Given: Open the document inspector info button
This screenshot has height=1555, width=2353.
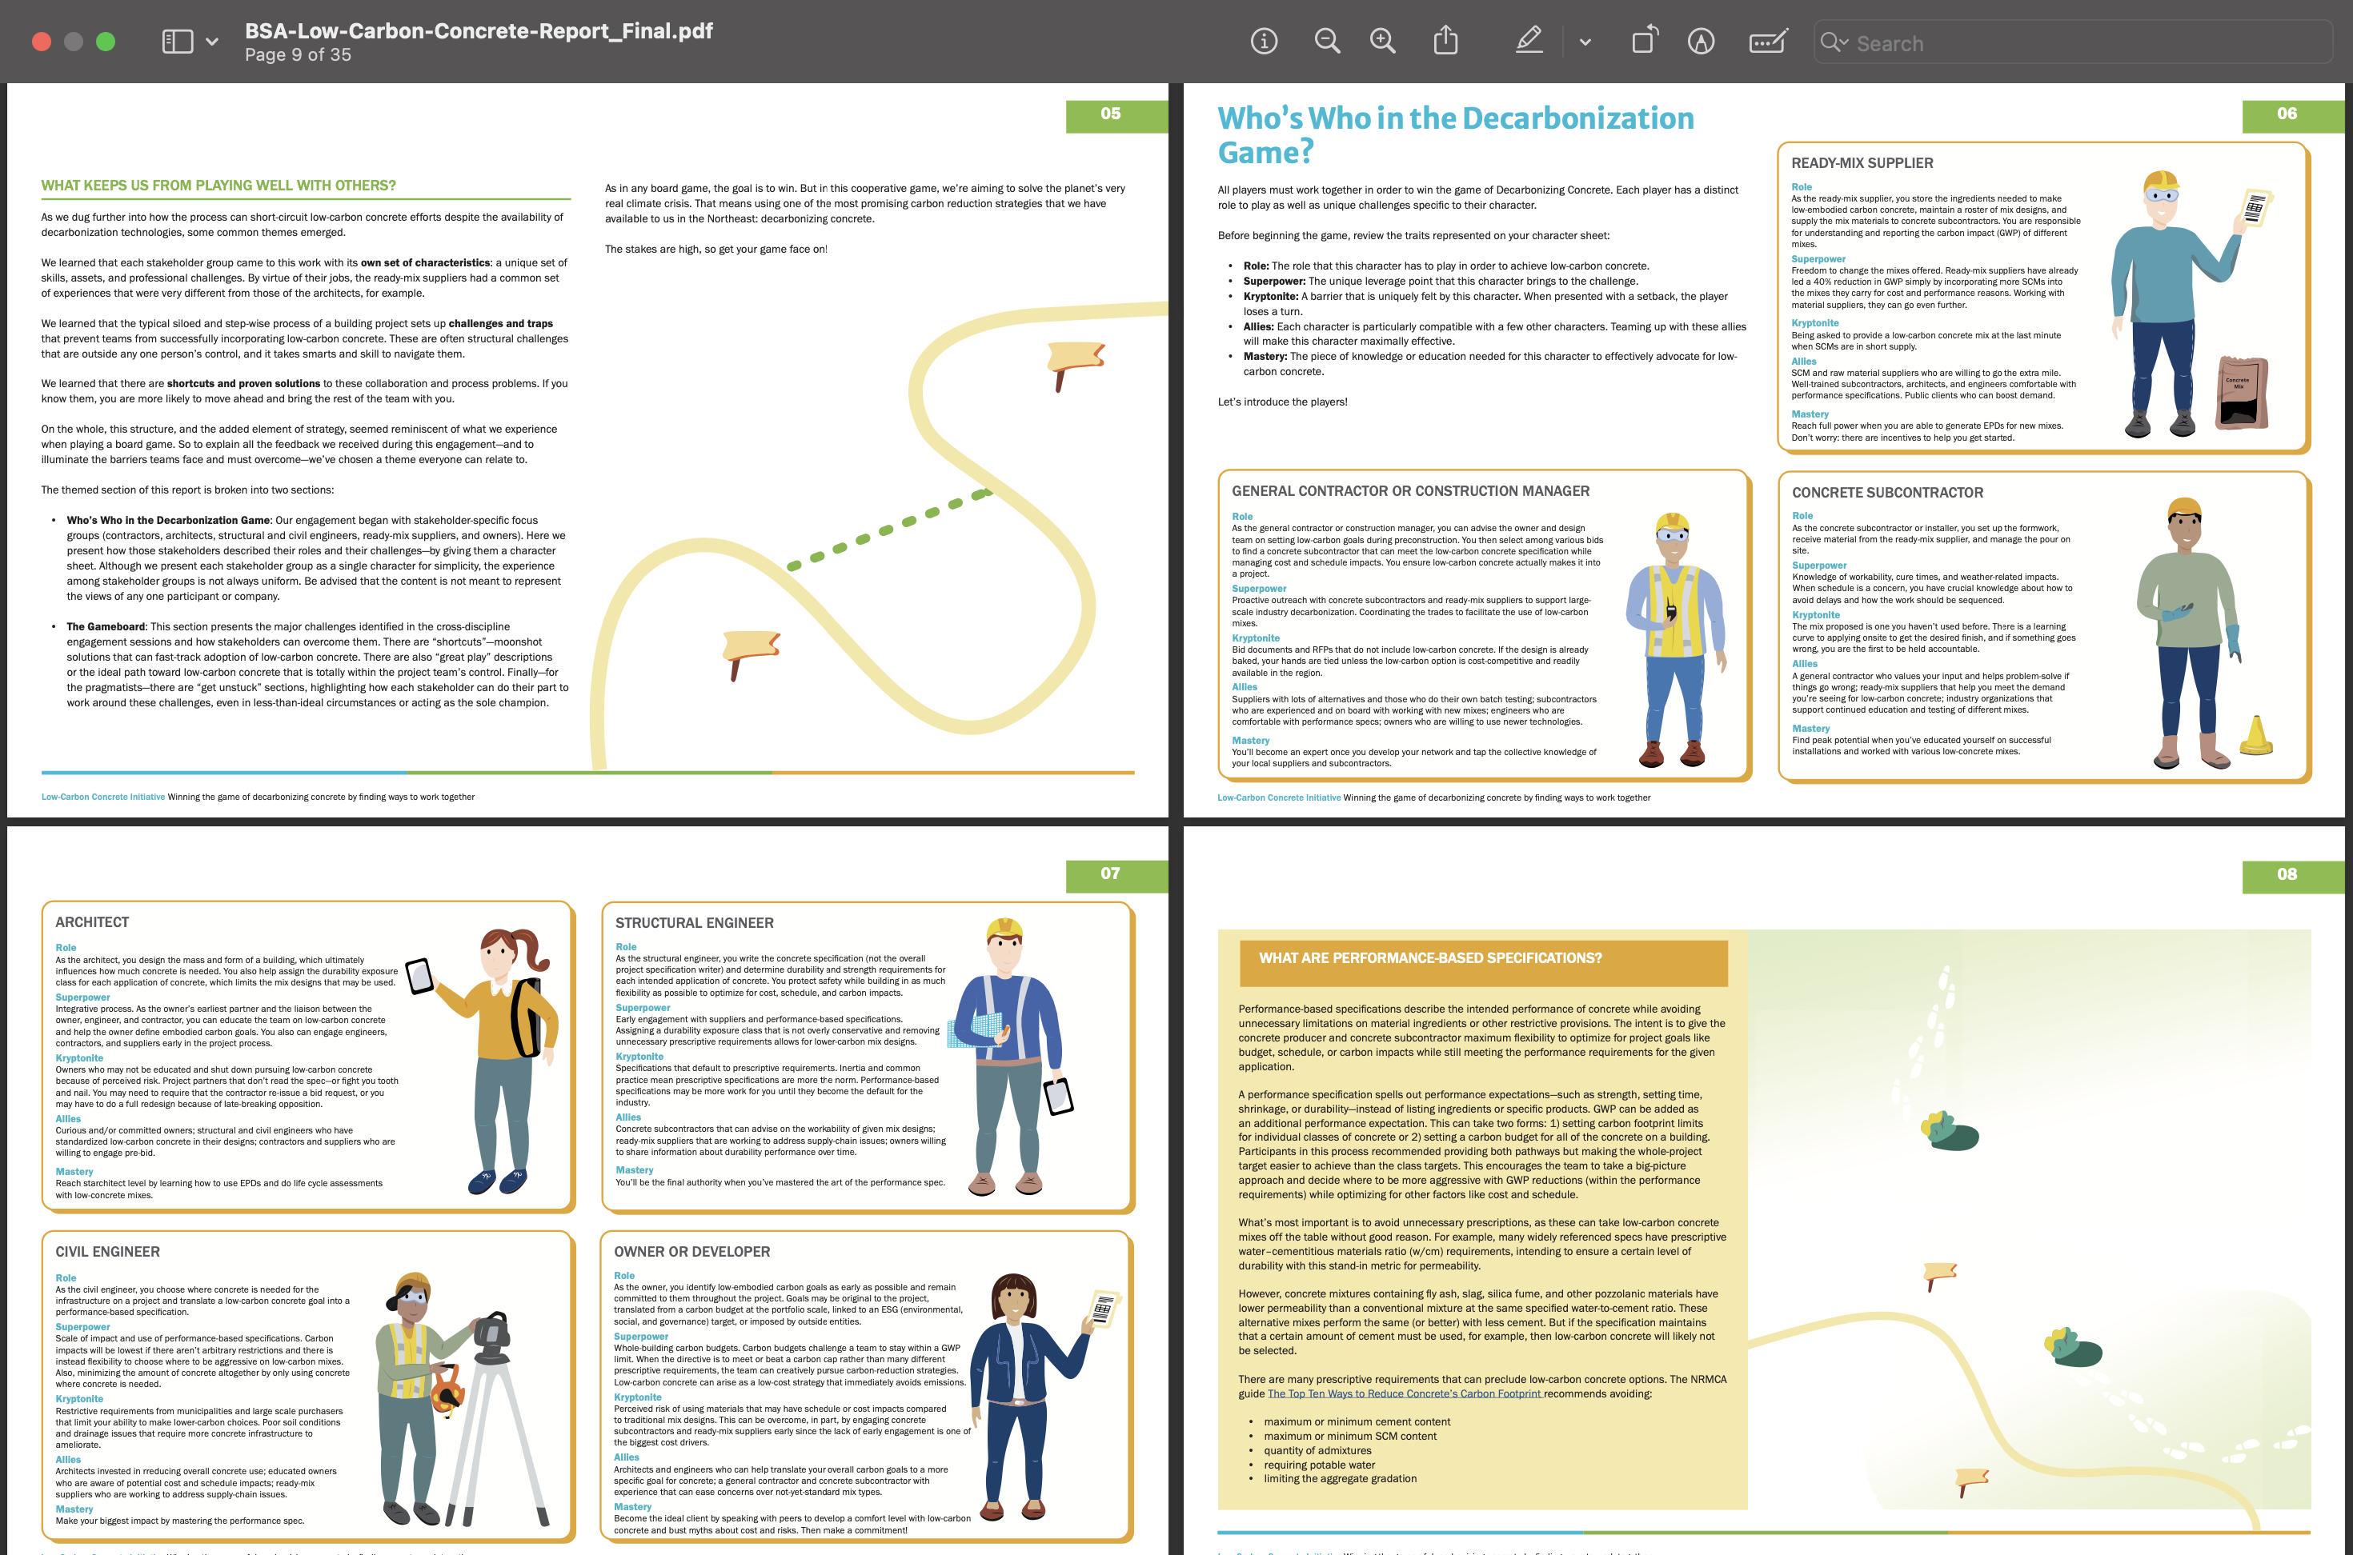Looking at the screenshot, I should [x=1264, y=42].
